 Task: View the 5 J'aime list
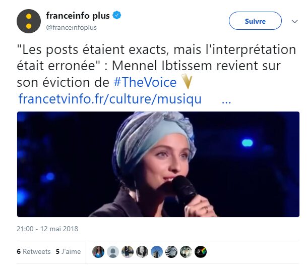click(x=69, y=251)
